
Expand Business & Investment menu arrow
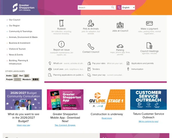tap(7, 43)
